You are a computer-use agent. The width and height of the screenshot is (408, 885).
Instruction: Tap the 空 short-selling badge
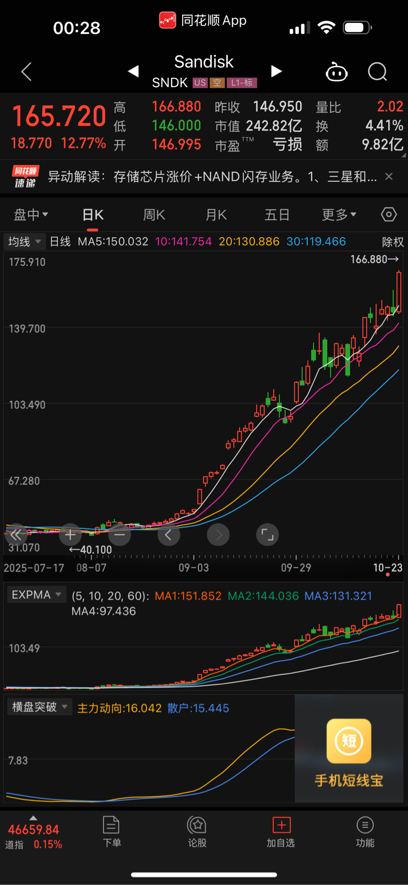[x=217, y=83]
